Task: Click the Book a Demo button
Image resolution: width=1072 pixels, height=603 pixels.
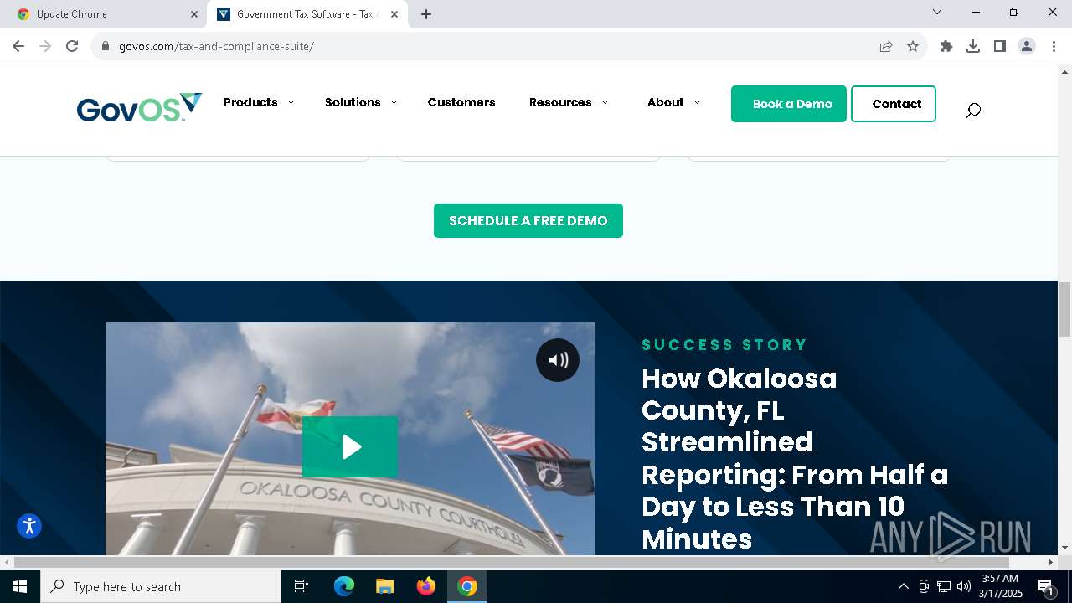Action: pyautogui.click(x=789, y=104)
